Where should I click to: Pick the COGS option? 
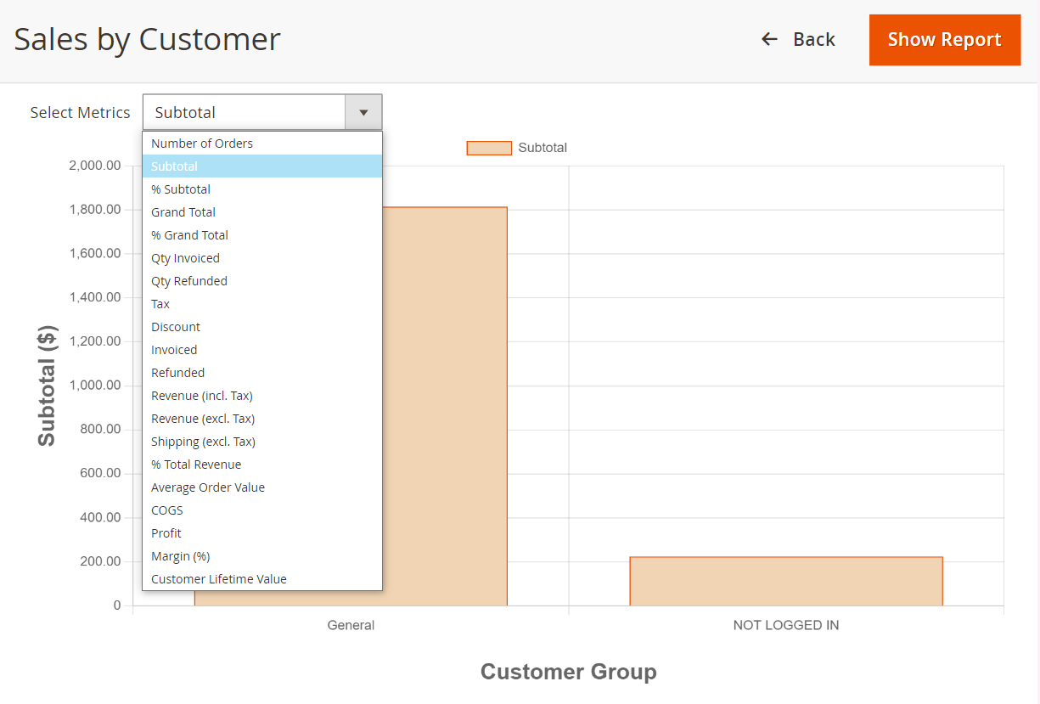pyautogui.click(x=262, y=510)
